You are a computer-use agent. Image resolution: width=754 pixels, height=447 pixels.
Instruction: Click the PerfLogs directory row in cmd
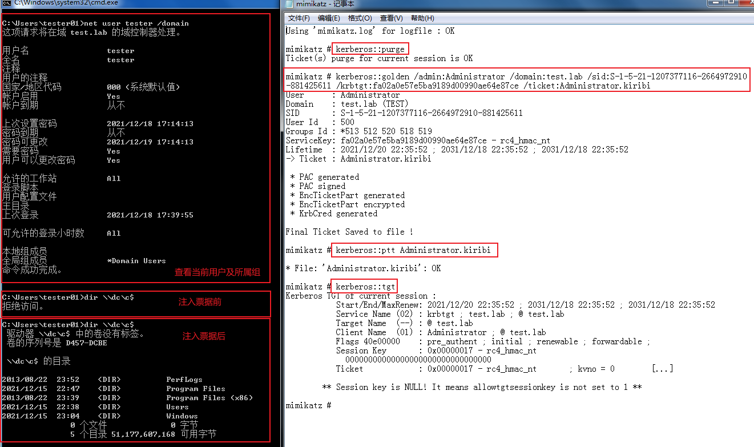[102, 380]
